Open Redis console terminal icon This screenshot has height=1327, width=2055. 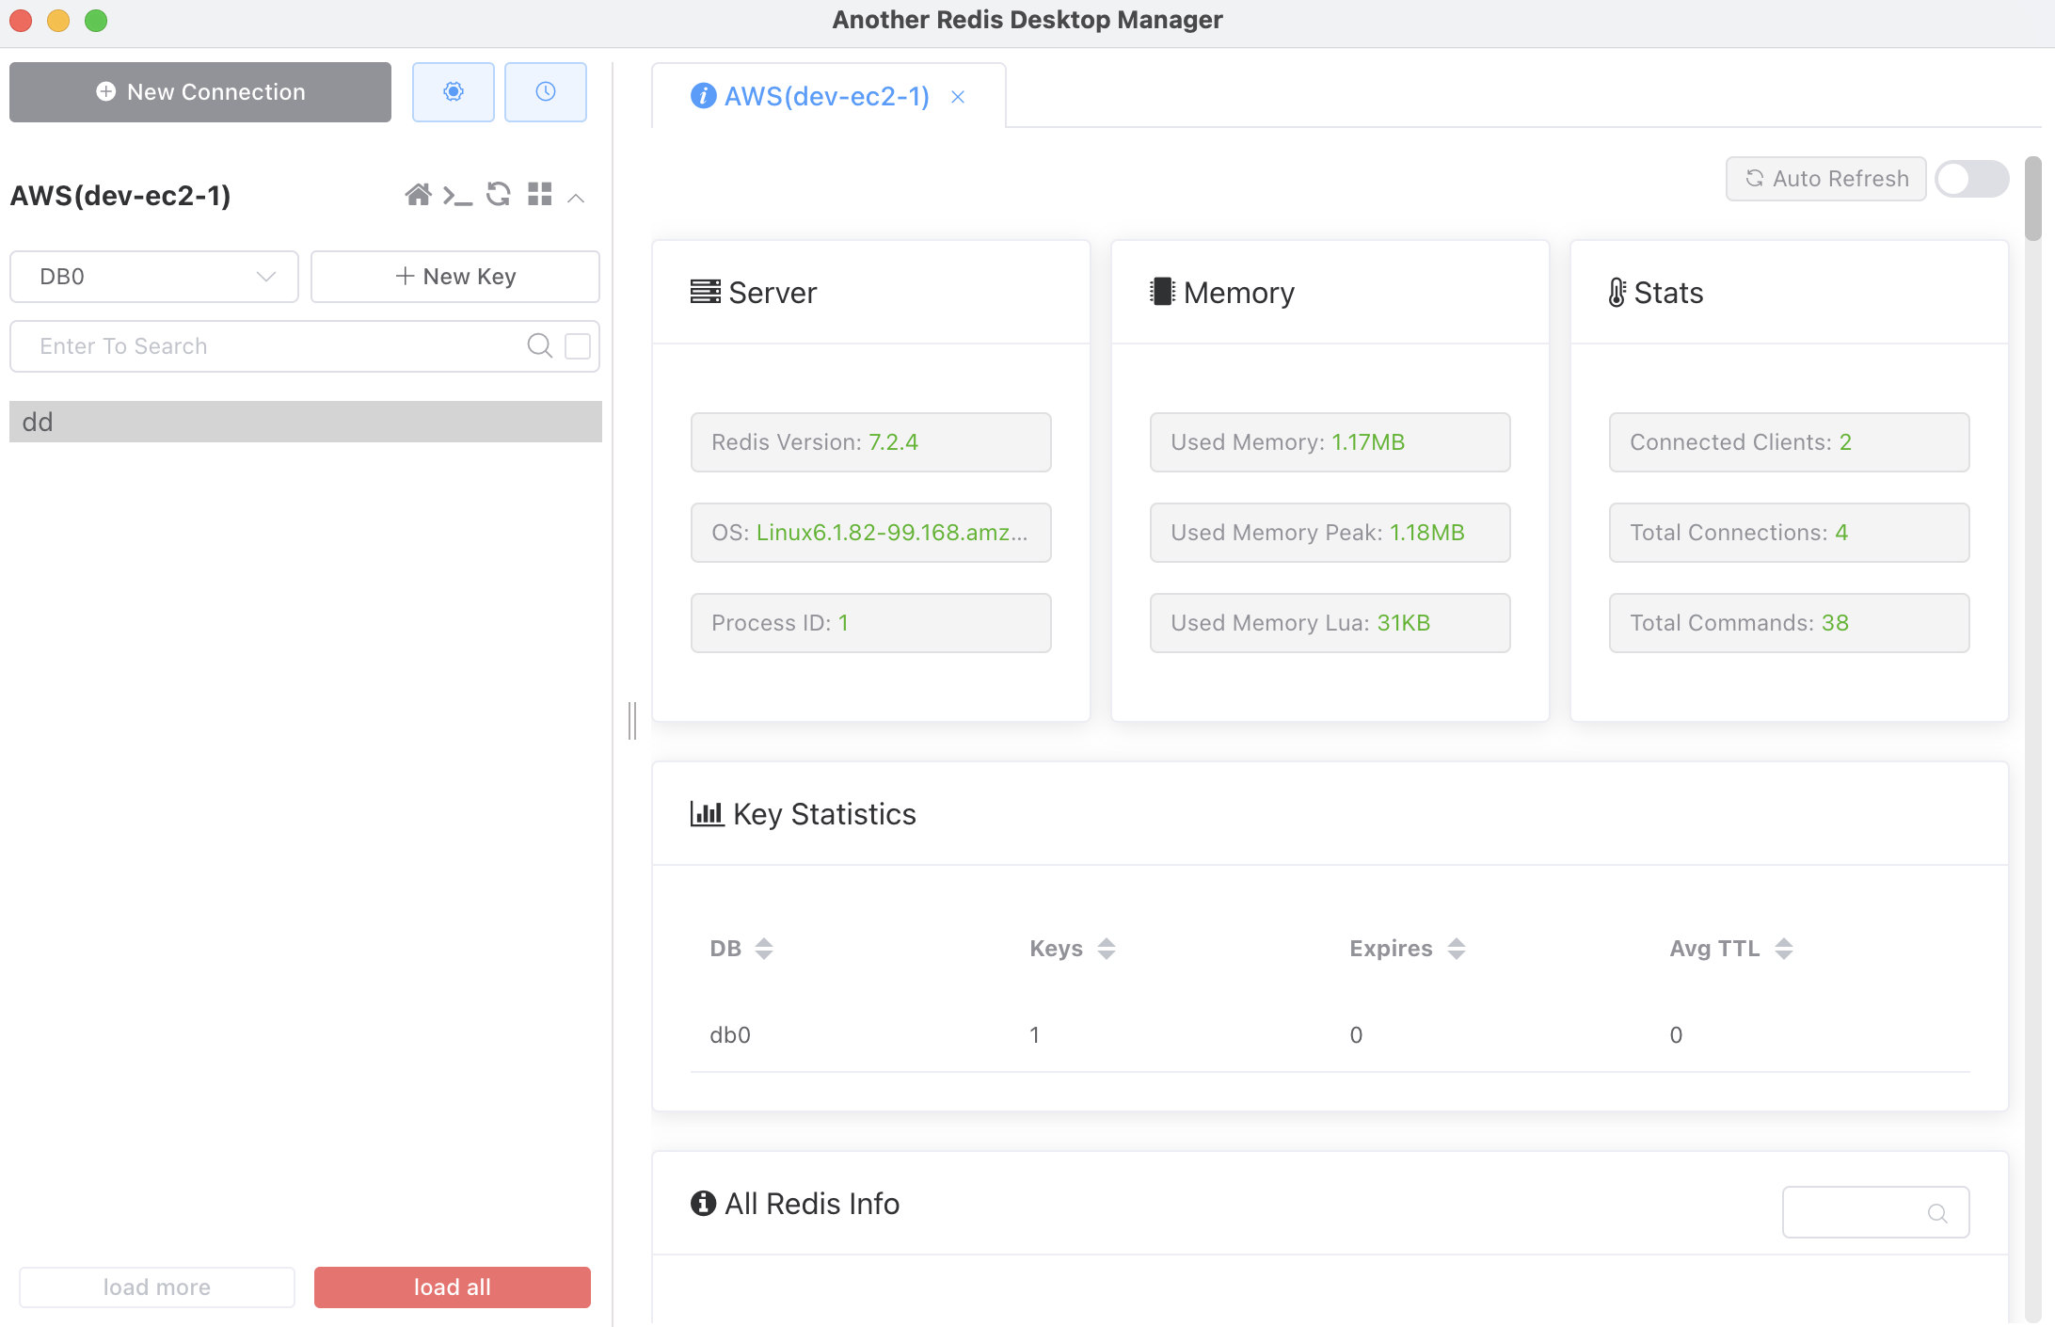[x=458, y=196]
